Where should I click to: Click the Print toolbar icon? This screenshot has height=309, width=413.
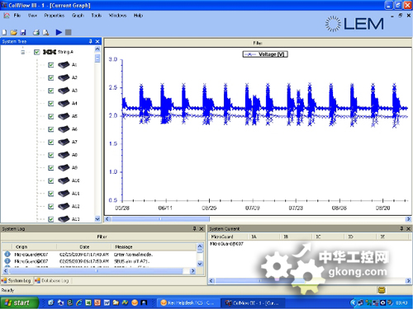point(36,32)
